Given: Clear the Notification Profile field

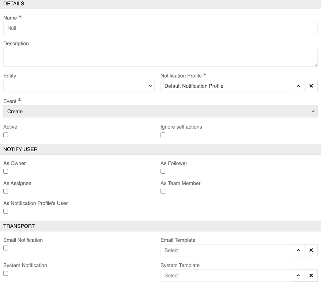Looking at the screenshot, I should 311,86.
